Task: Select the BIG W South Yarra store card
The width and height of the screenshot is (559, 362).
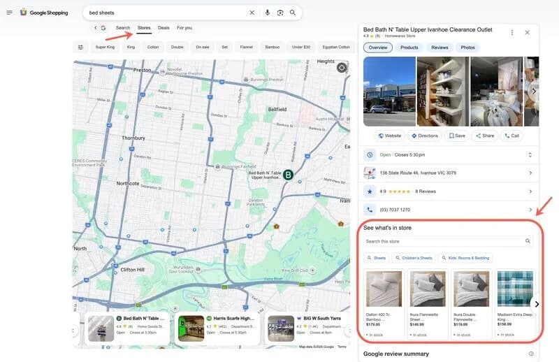Action: click(x=307, y=328)
